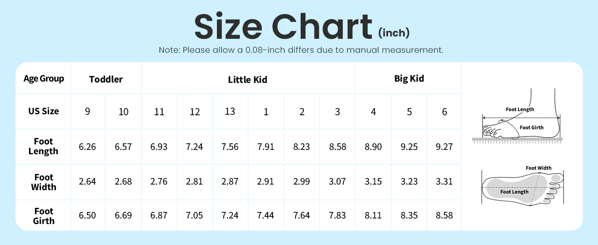Click the manual measurement note text
This screenshot has height=245, width=598.
click(x=301, y=50)
